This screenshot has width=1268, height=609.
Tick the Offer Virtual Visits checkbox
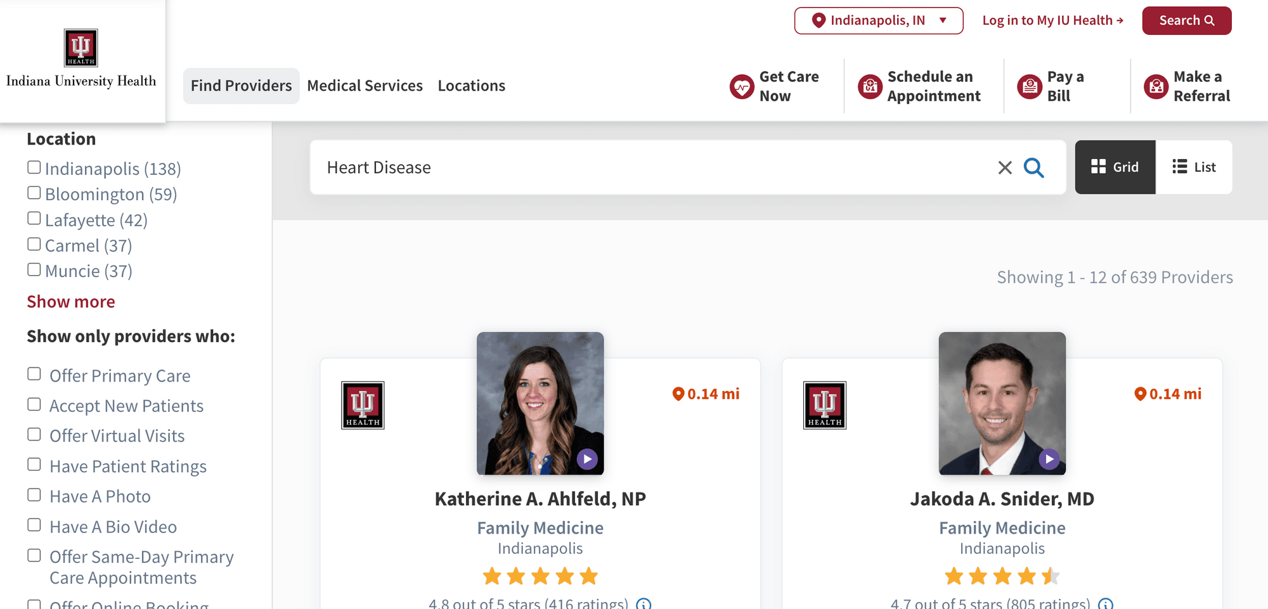point(34,435)
